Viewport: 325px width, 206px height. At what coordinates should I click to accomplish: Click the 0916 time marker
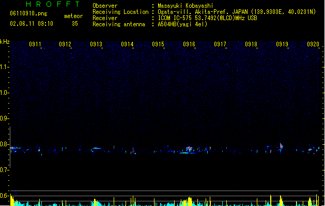click(189, 44)
